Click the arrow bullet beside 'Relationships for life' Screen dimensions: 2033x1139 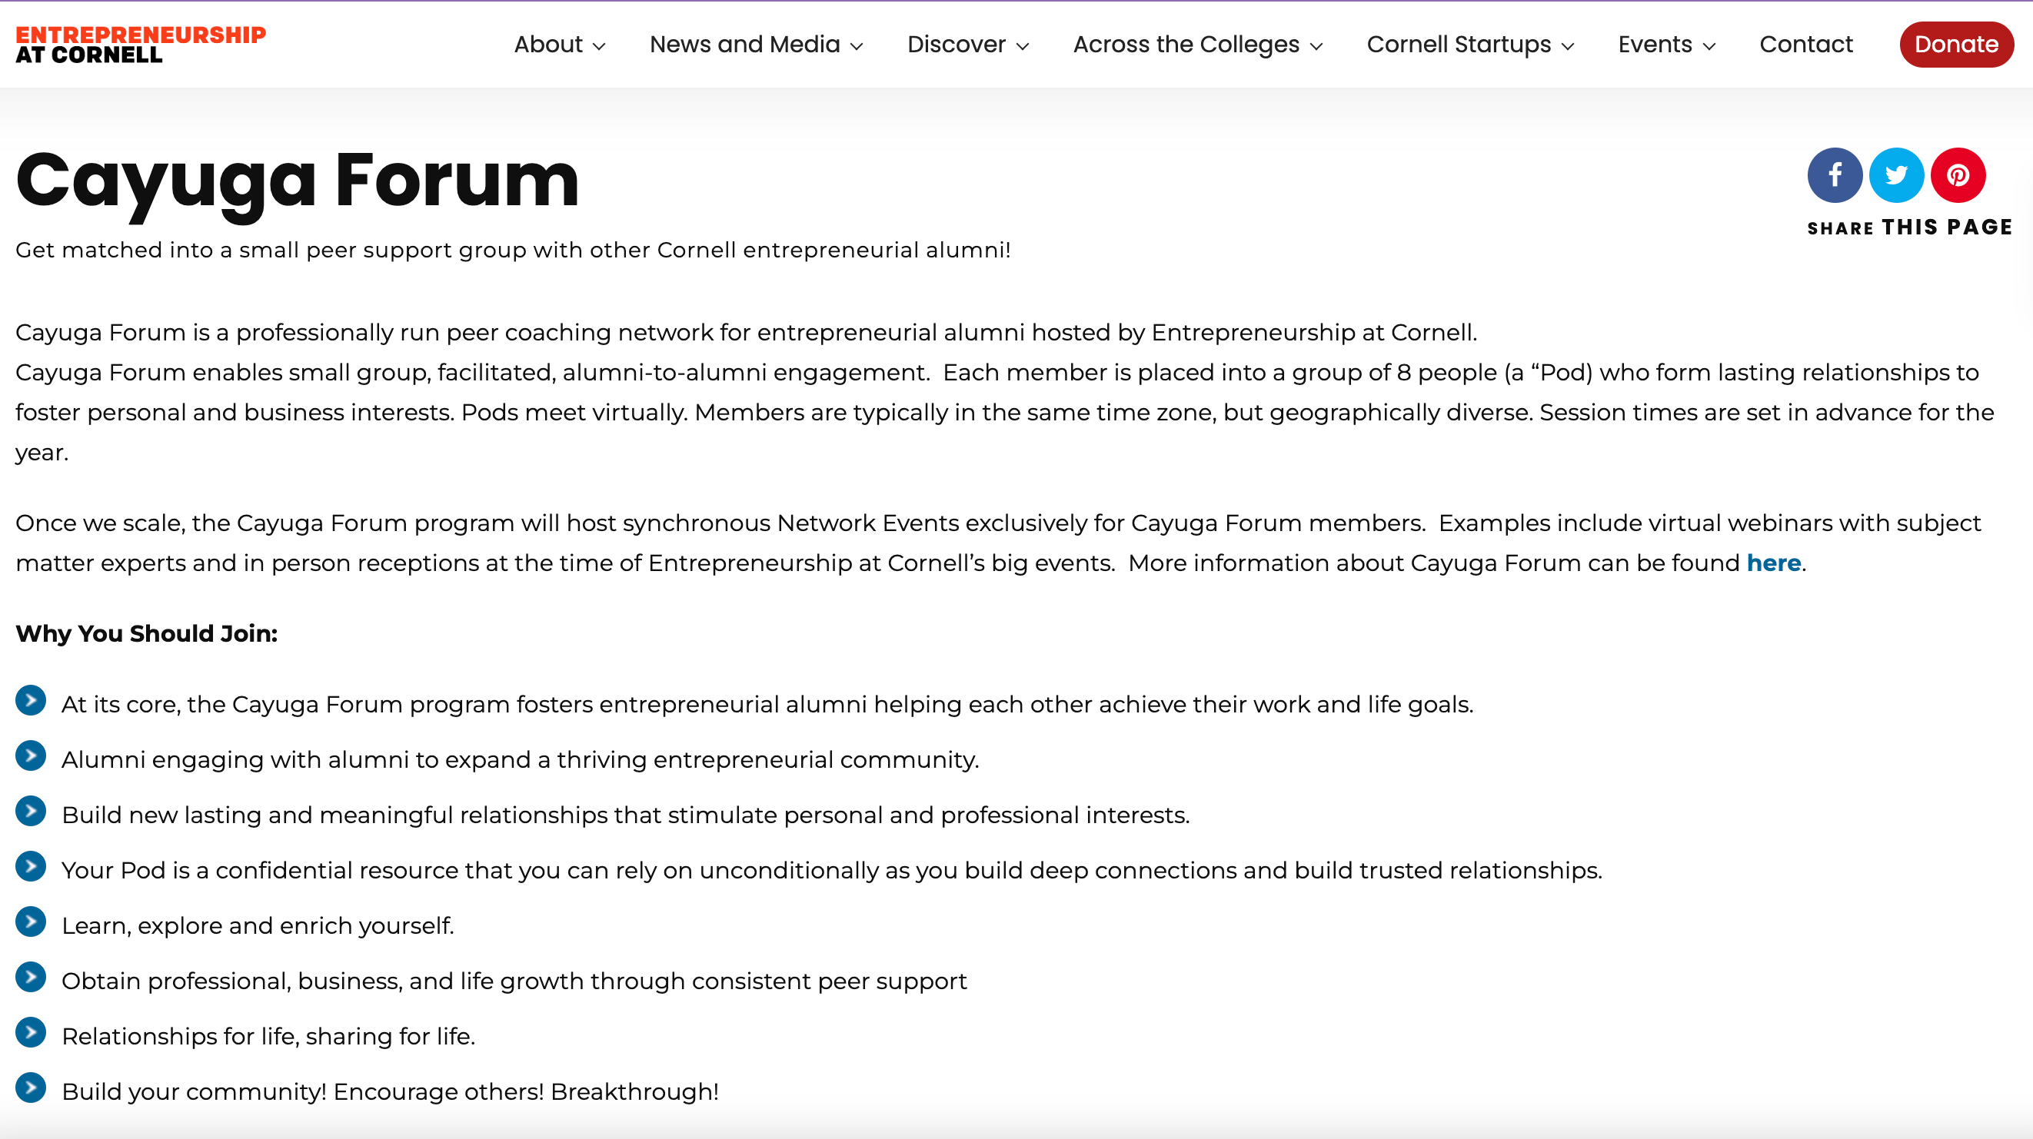[x=31, y=1032]
